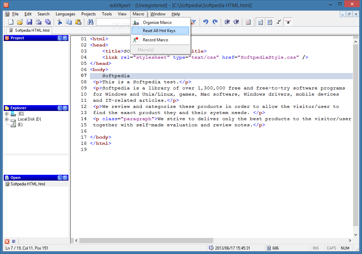Click the NUM indicator in status bar
362x254 pixels.
click(345, 248)
